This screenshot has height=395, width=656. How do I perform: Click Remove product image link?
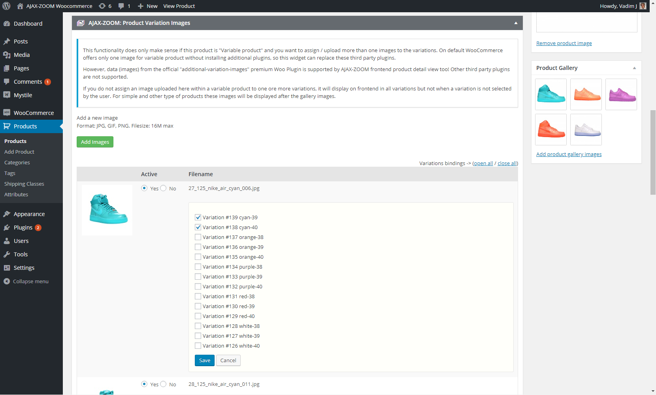tap(564, 43)
